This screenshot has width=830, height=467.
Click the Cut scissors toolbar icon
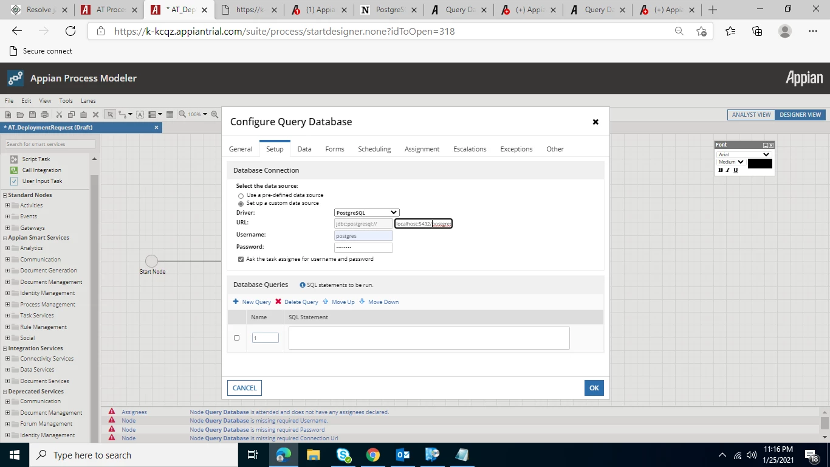[x=59, y=114]
